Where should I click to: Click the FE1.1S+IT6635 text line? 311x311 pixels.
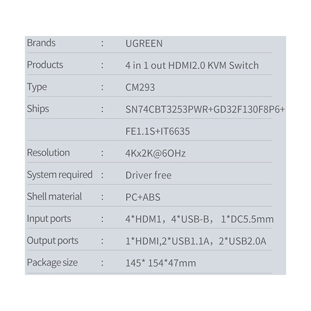(158, 131)
